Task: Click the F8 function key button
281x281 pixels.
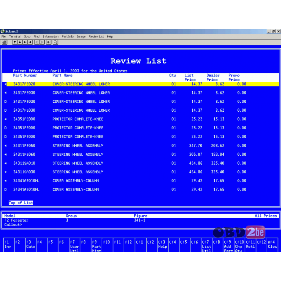Action: coord(86,245)
